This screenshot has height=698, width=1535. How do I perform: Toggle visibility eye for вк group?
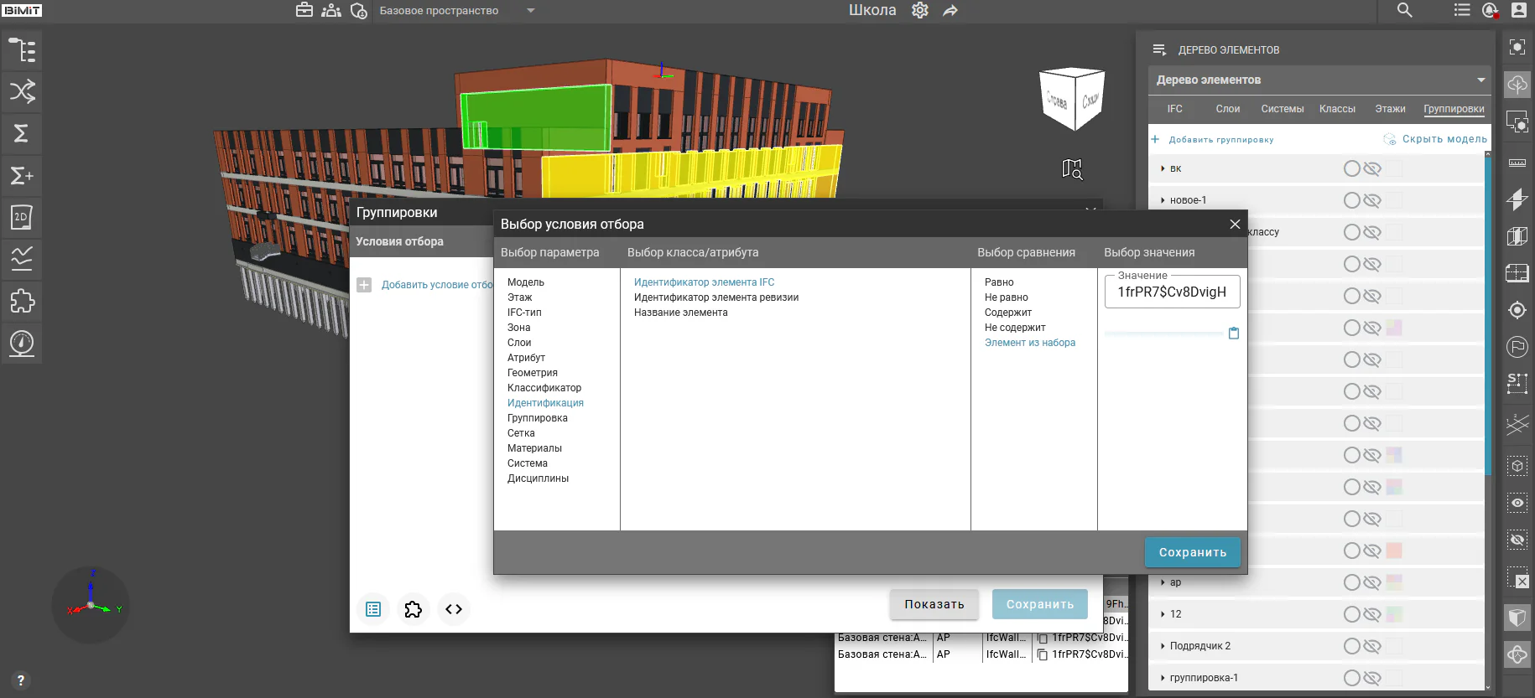click(x=1372, y=168)
